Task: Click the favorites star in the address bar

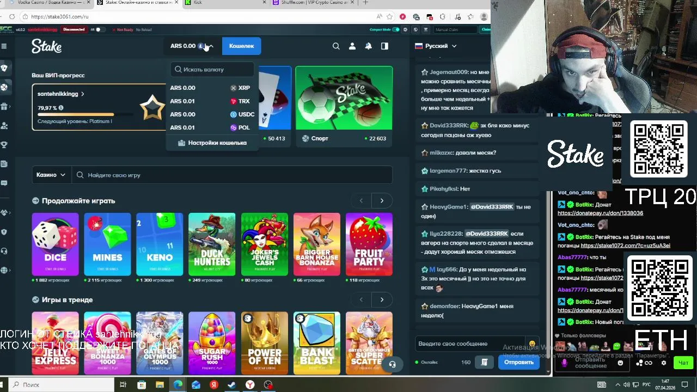Action: [389, 17]
